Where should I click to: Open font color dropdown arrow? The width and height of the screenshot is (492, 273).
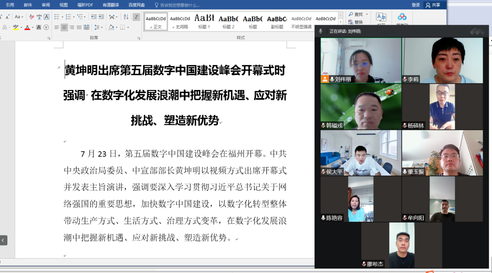coord(33,28)
